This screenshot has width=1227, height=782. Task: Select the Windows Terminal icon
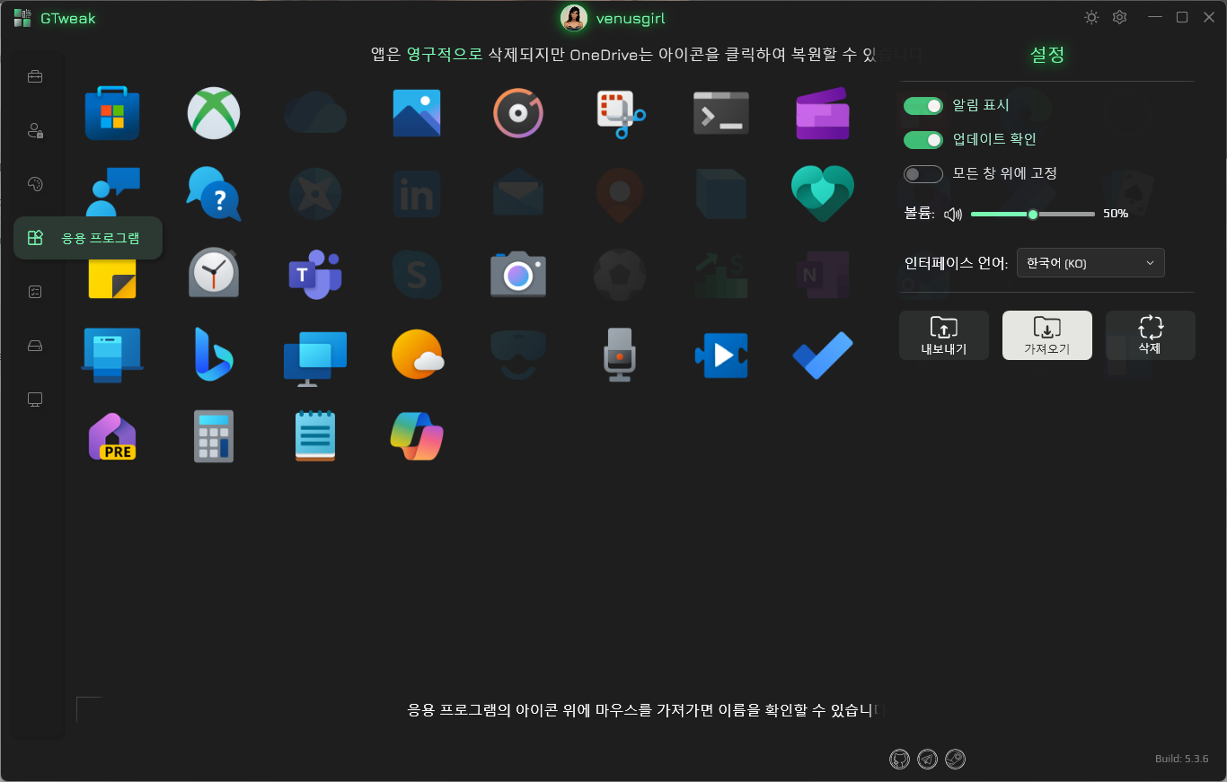721,113
